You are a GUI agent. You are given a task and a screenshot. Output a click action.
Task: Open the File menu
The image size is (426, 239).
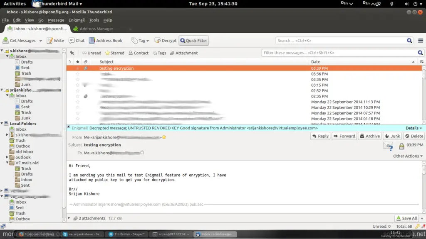[x=5, y=20]
